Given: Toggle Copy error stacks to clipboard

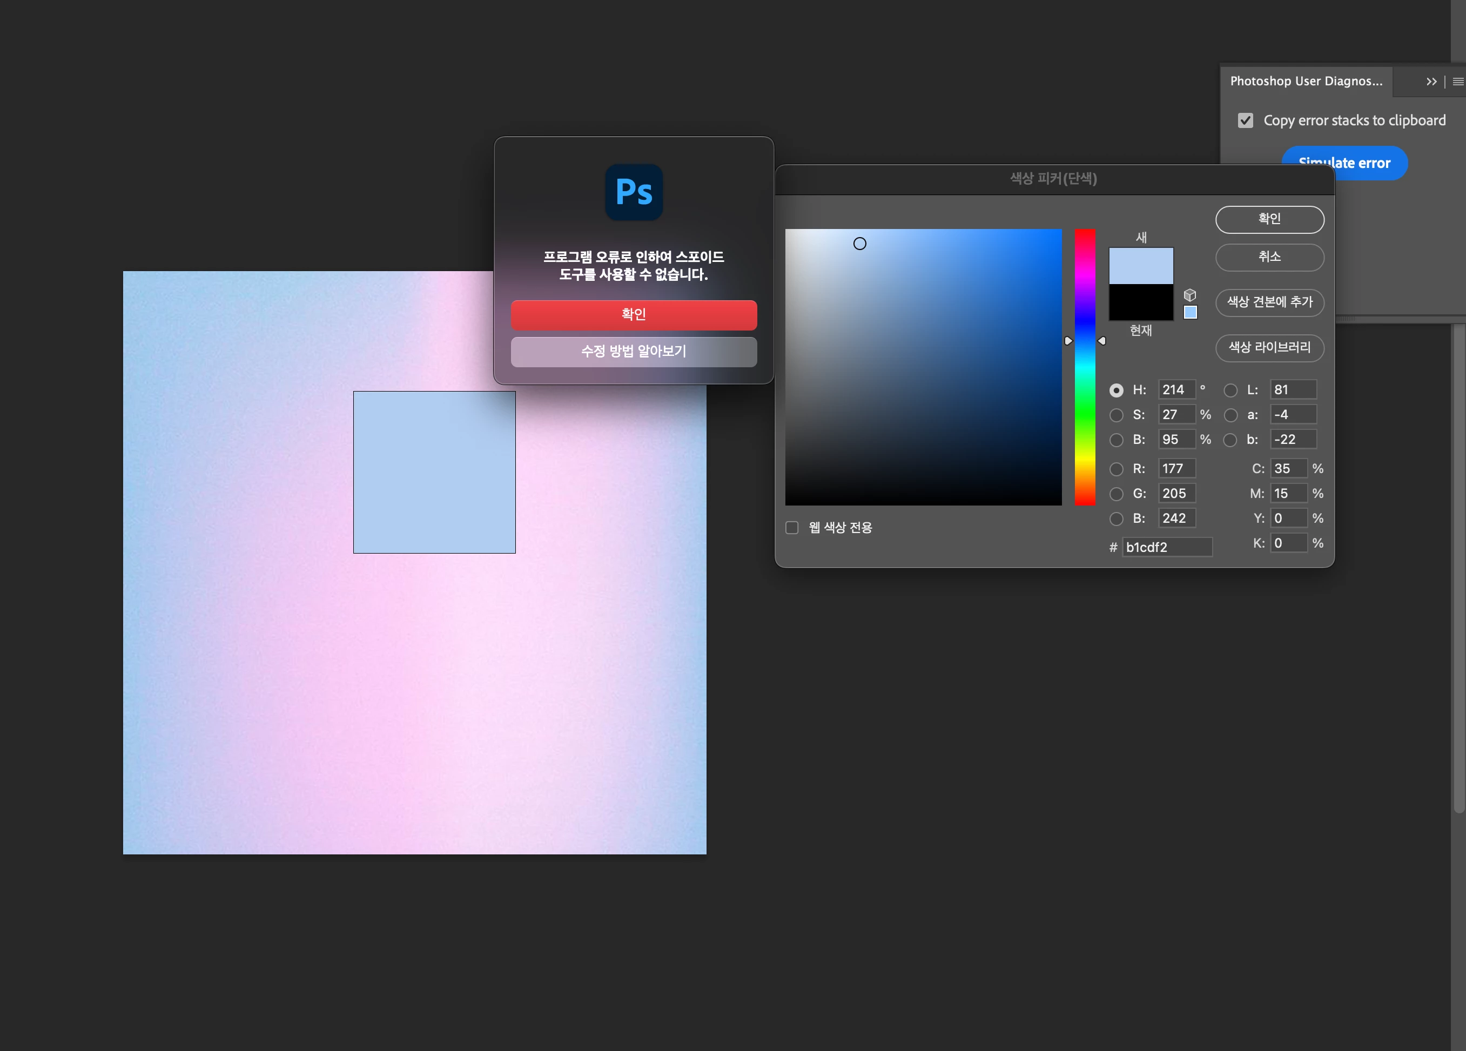Looking at the screenshot, I should coord(1245,121).
